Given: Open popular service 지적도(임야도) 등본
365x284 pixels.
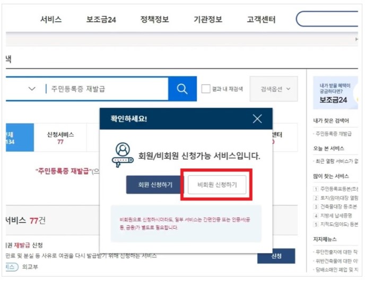Looking at the screenshot, I should 339,224.
